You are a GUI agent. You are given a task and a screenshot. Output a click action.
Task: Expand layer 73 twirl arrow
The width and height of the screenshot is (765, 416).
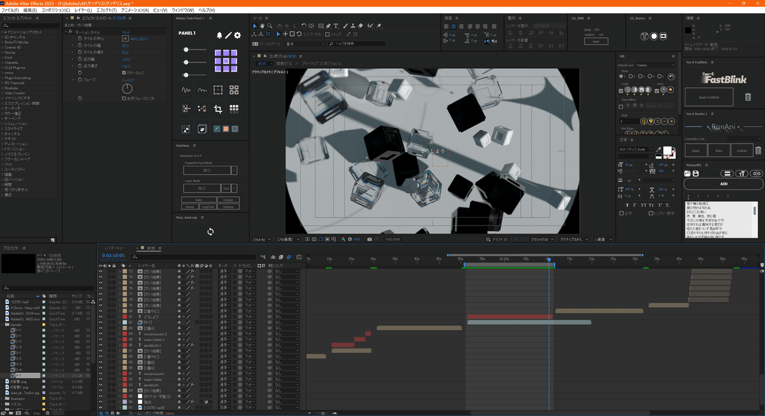[120, 271]
